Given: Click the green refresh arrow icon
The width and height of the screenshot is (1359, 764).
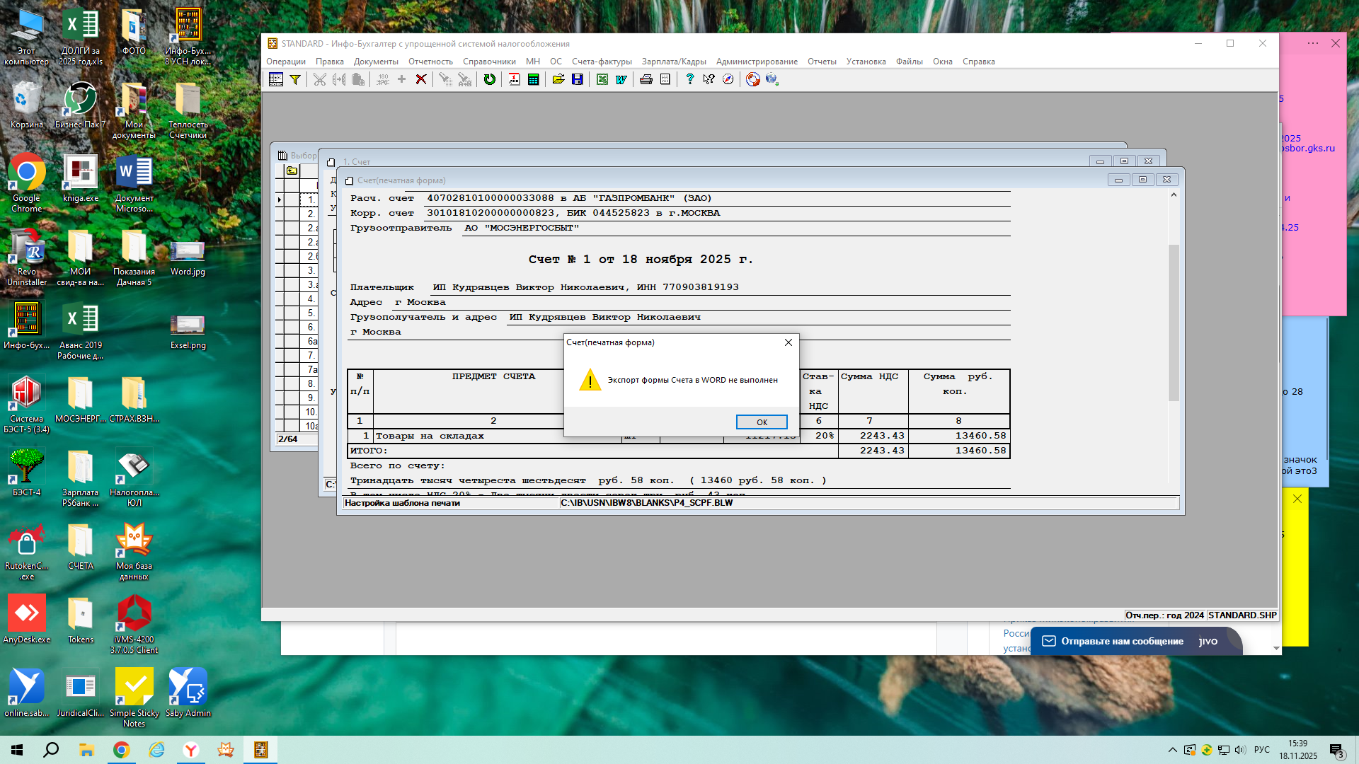Looking at the screenshot, I should 489,79.
